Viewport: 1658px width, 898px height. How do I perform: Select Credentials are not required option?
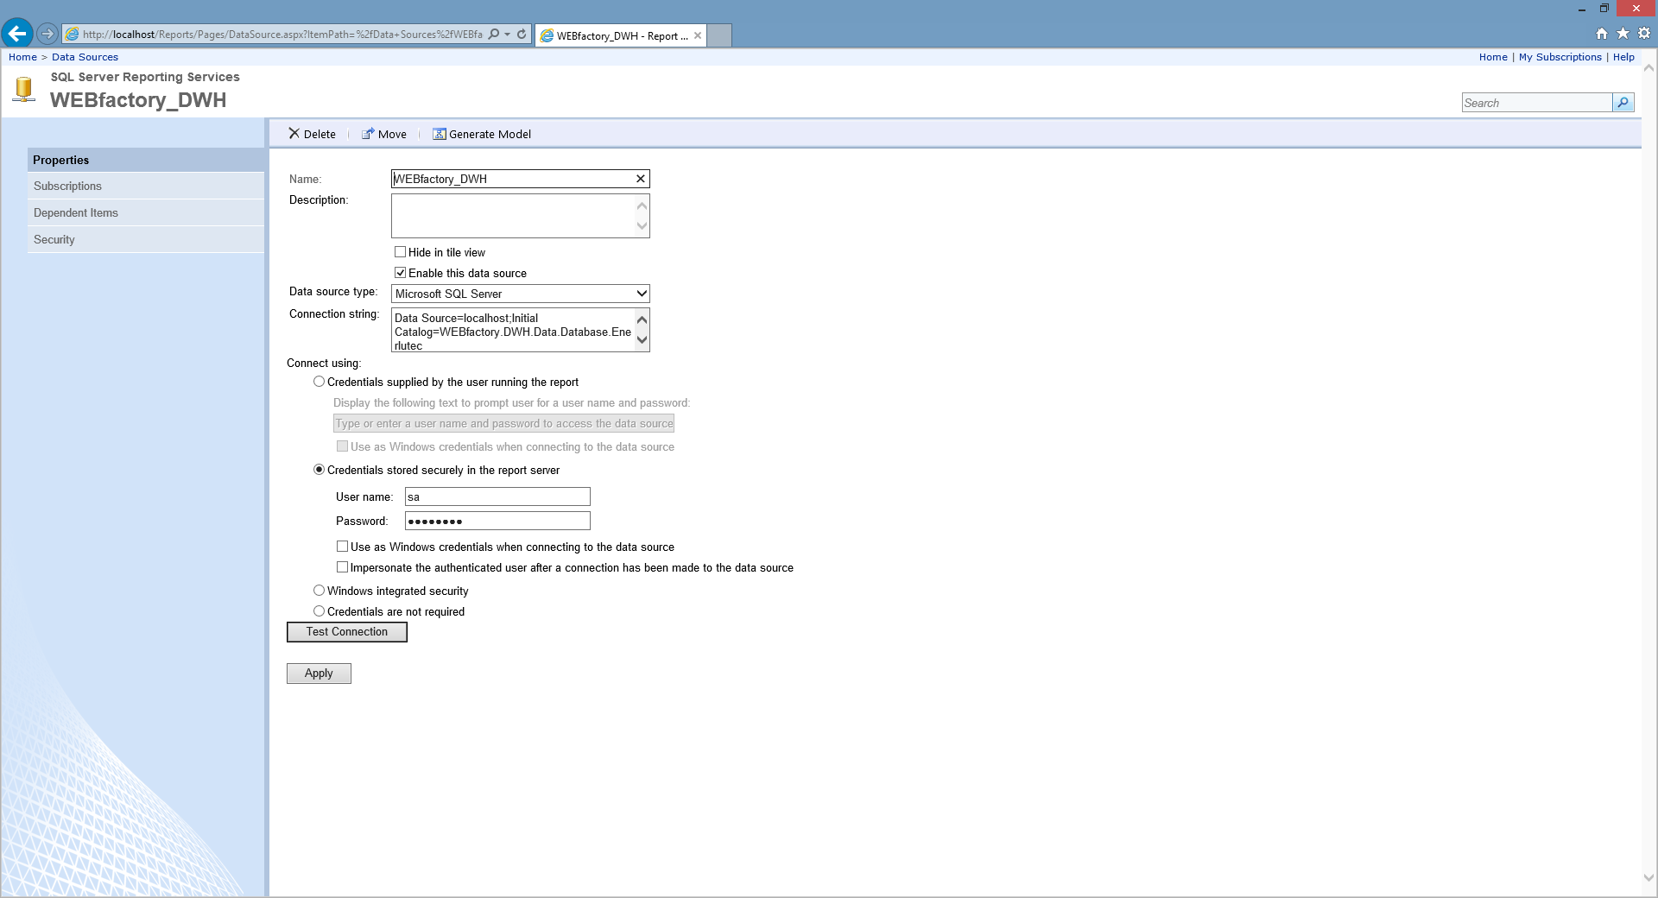(320, 611)
